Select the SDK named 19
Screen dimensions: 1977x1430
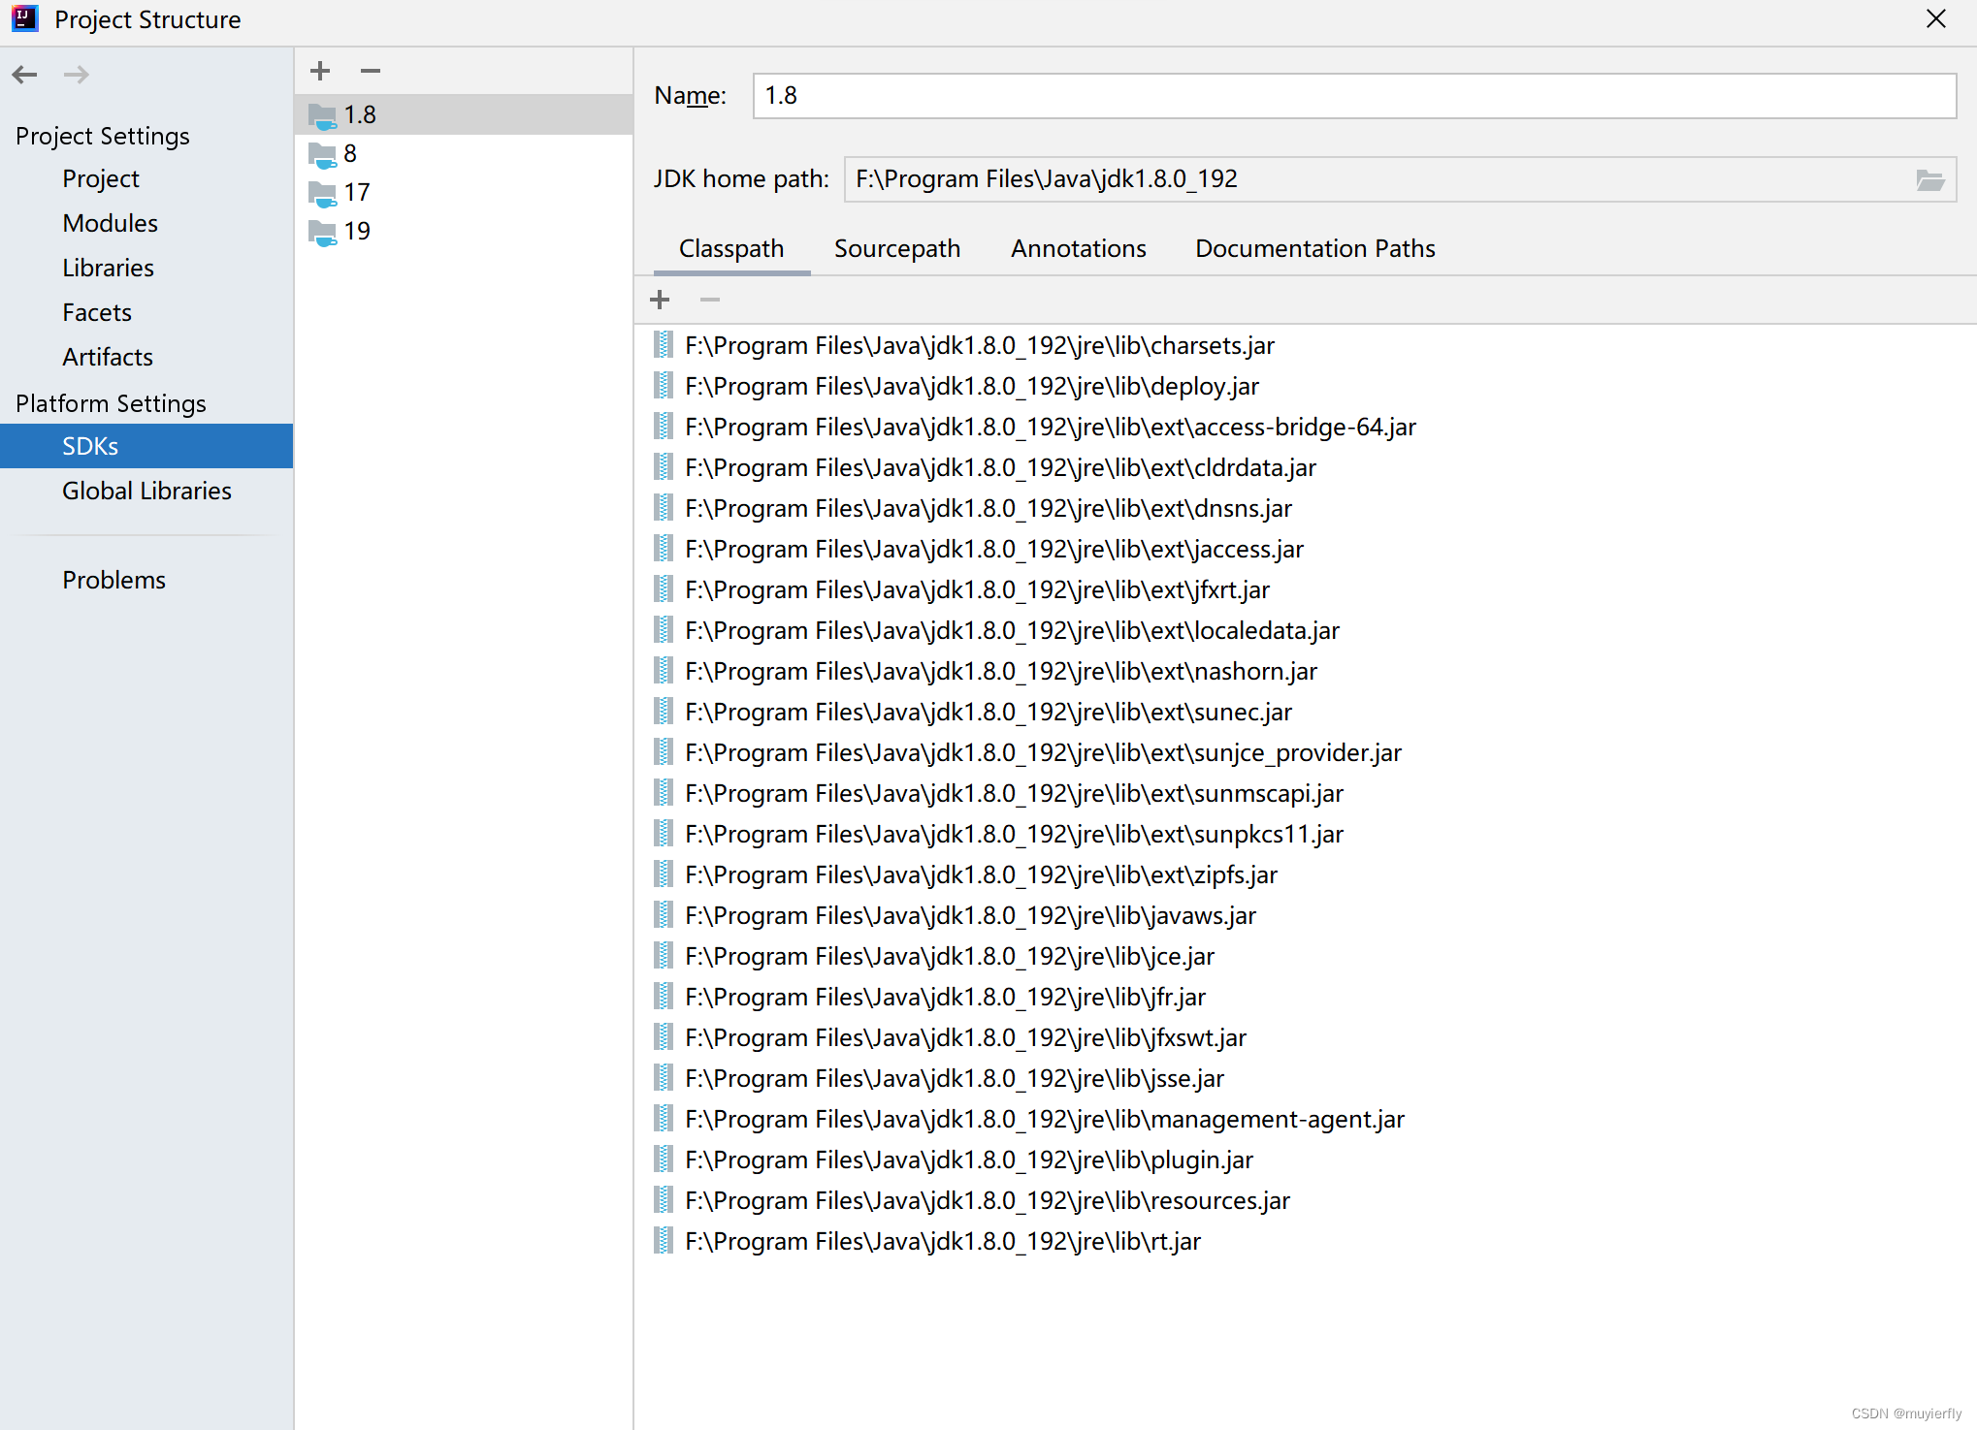[x=356, y=231]
